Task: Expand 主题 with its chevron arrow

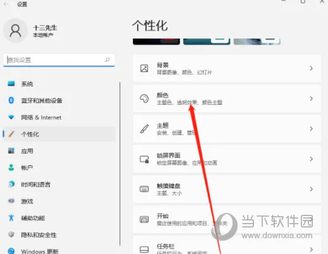Action: (x=311, y=129)
